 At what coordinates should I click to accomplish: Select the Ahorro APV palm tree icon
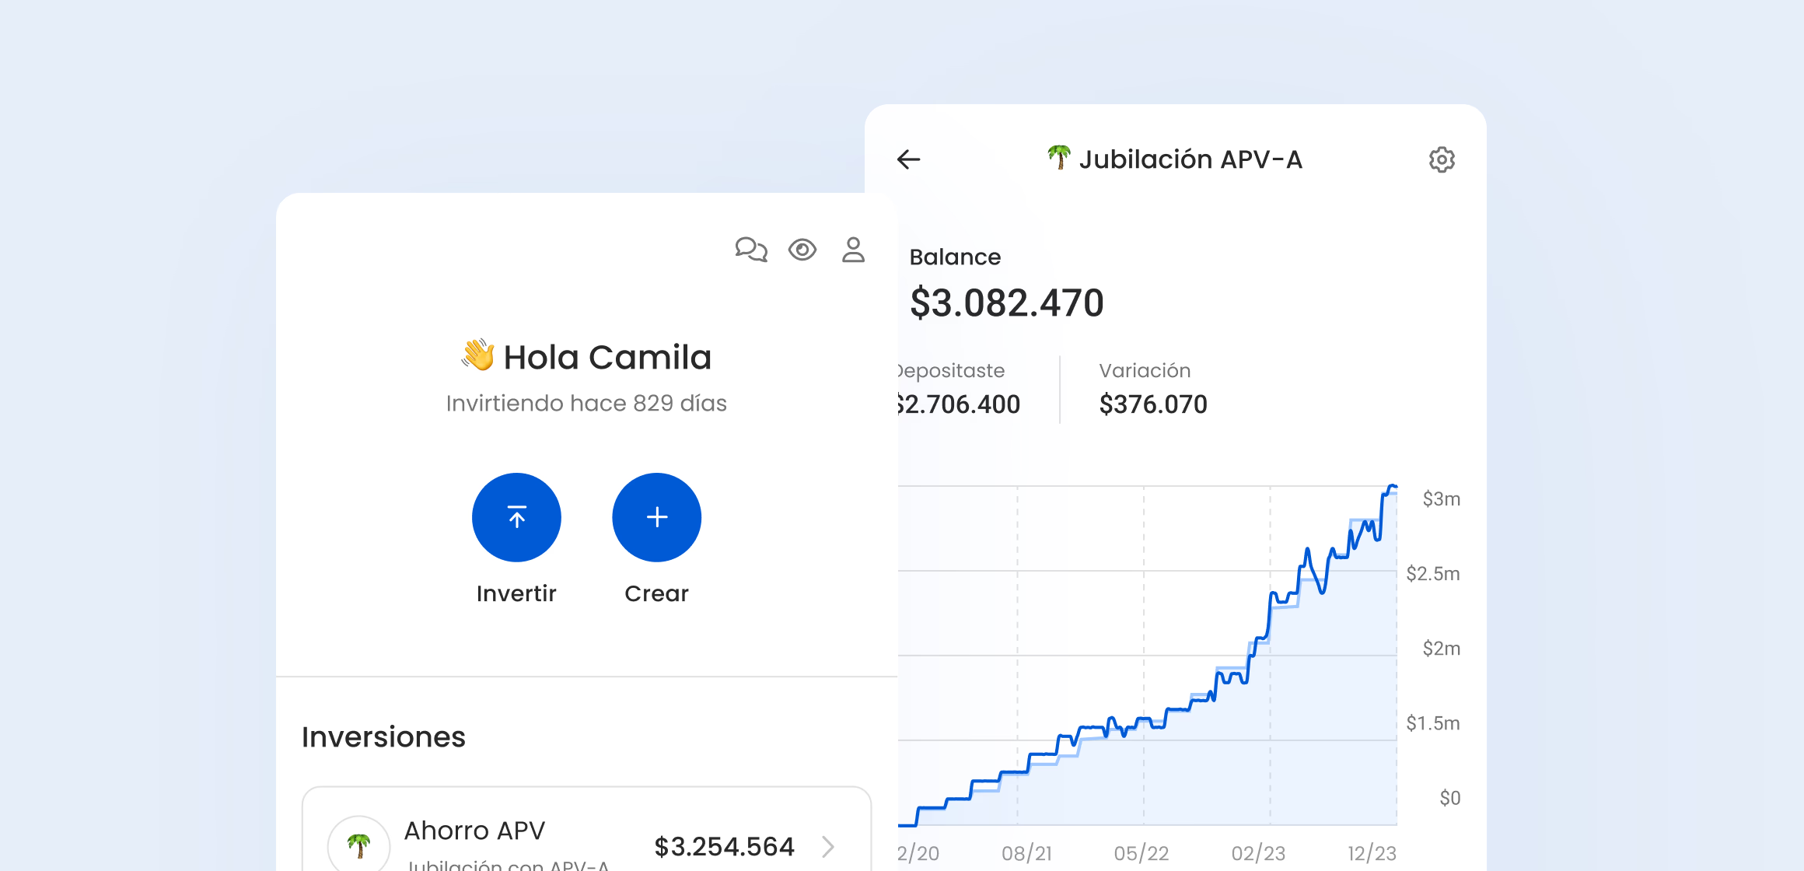(x=358, y=845)
